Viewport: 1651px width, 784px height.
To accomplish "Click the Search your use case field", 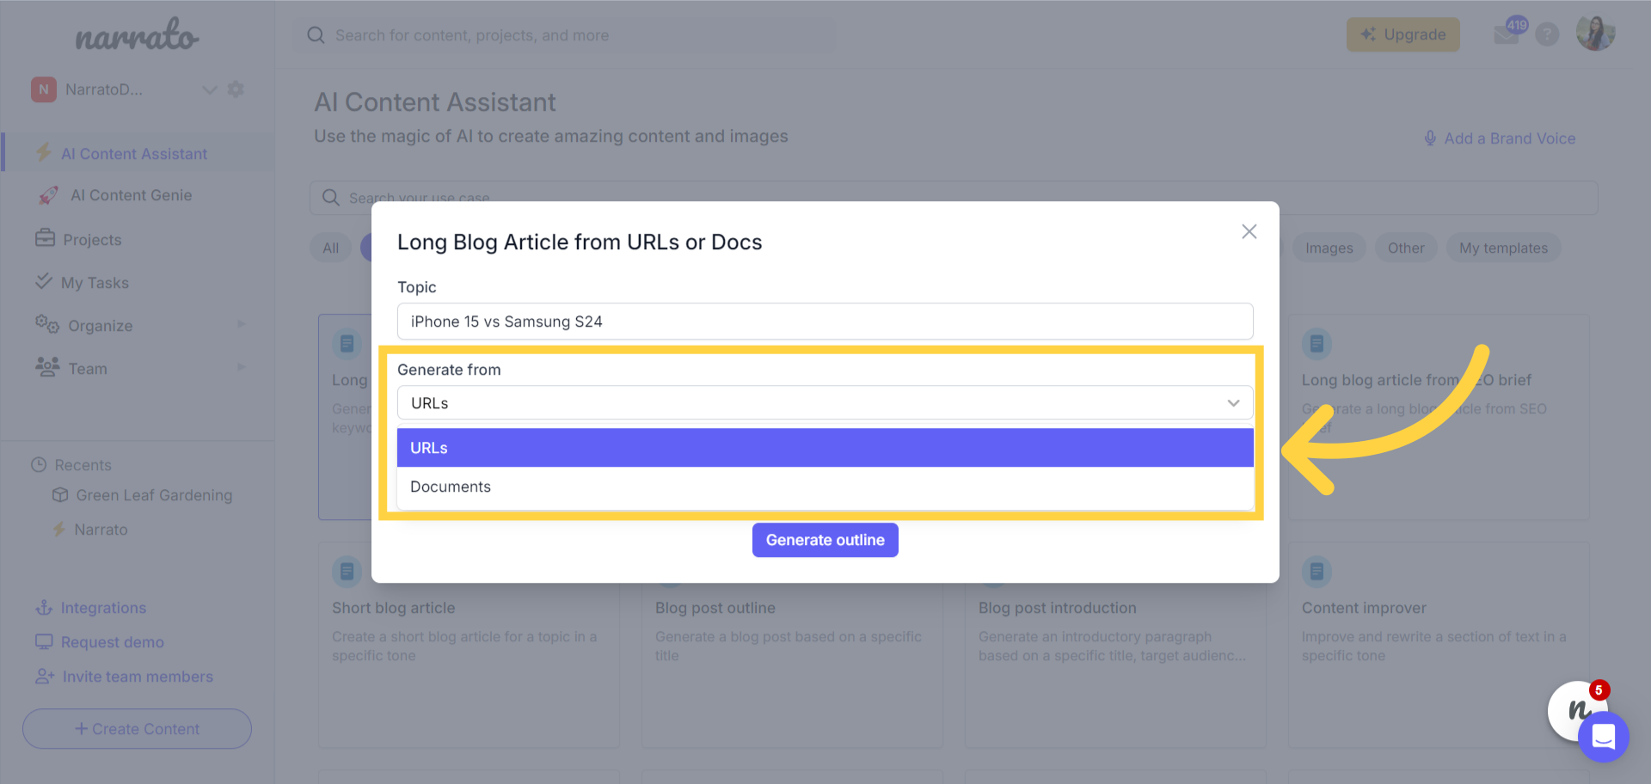I will [x=954, y=198].
